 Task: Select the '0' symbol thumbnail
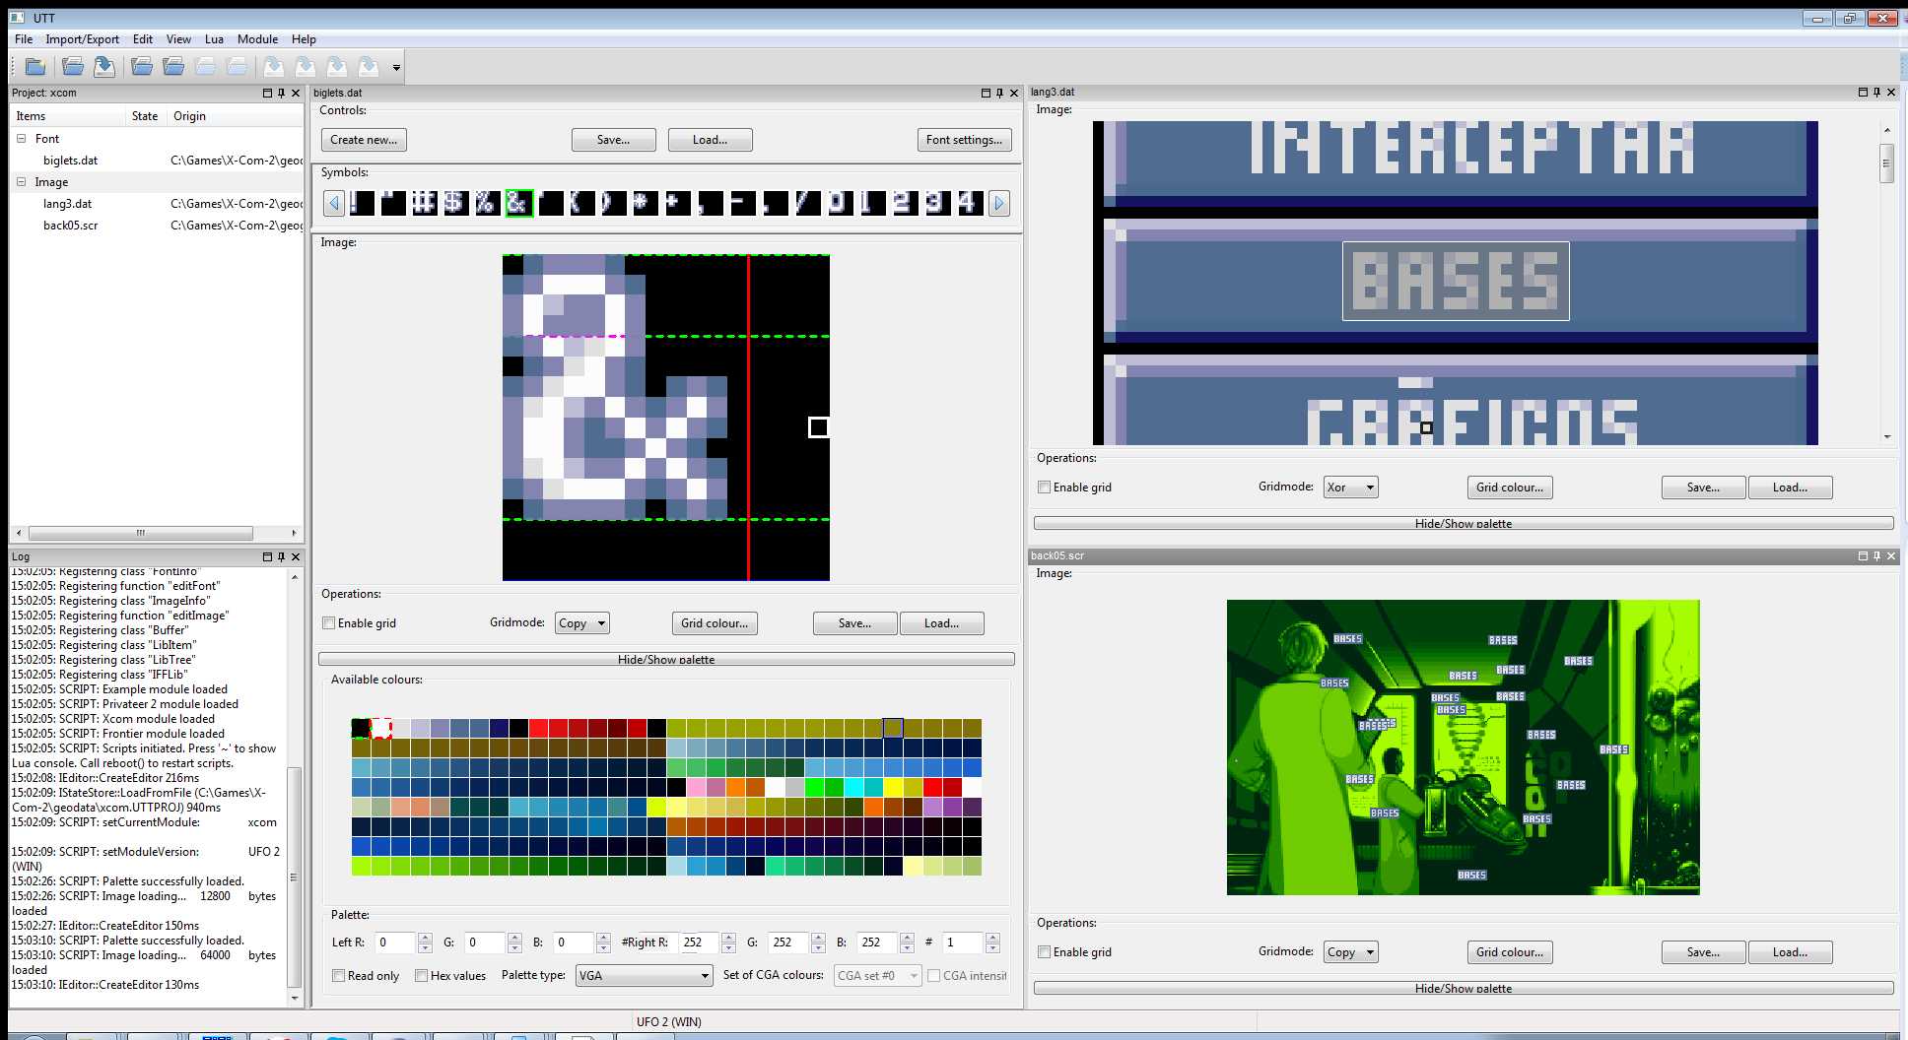point(839,203)
